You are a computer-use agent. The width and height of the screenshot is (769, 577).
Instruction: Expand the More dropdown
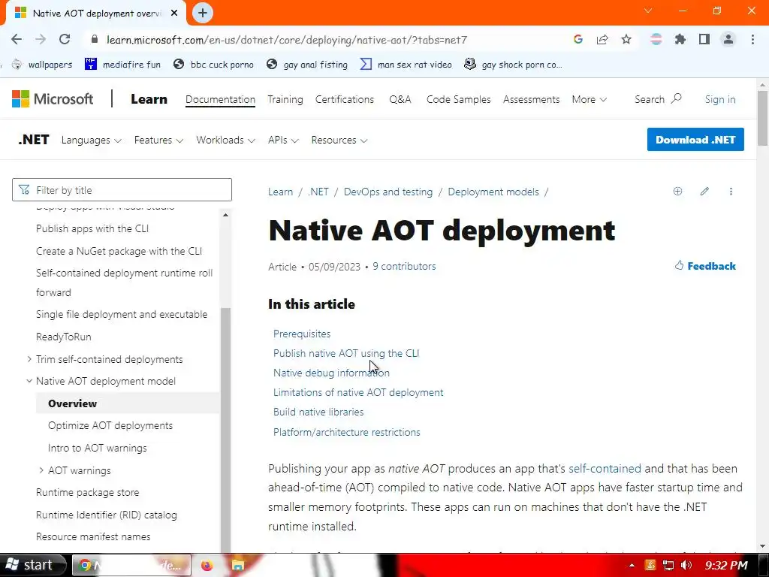pos(589,100)
